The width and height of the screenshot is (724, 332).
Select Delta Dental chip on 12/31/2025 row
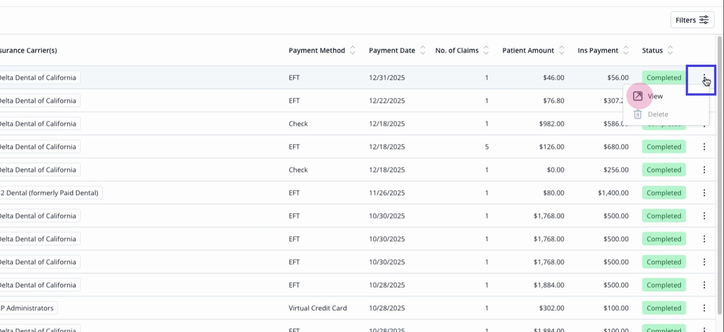[40, 78]
